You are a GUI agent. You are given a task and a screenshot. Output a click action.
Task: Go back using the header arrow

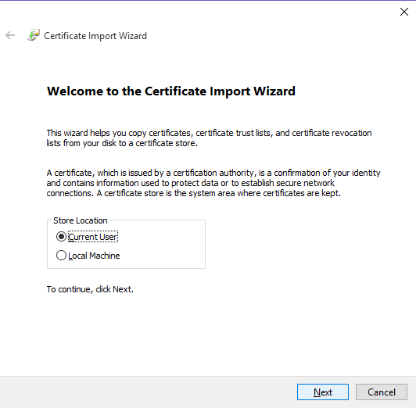coord(10,35)
